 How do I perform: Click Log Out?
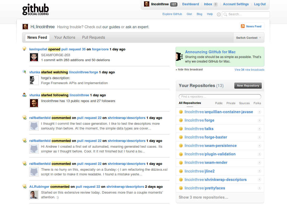pos(260,4)
